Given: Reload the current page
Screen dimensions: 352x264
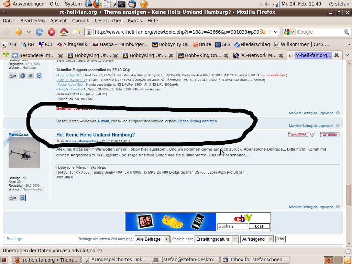Looking at the screenshot, I should [x=39, y=32].
